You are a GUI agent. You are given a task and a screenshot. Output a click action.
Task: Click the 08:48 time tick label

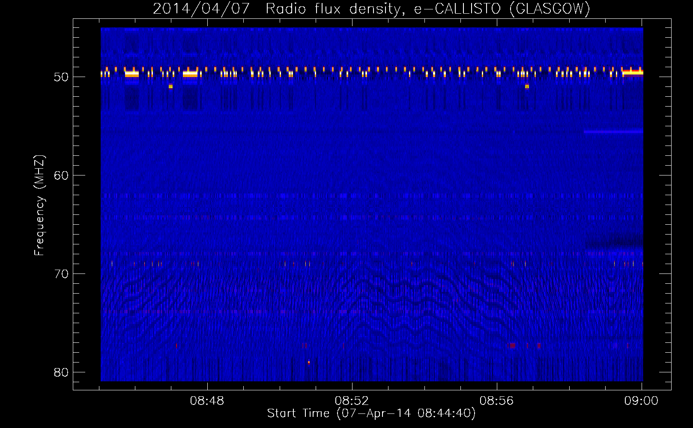pos(207,401)
